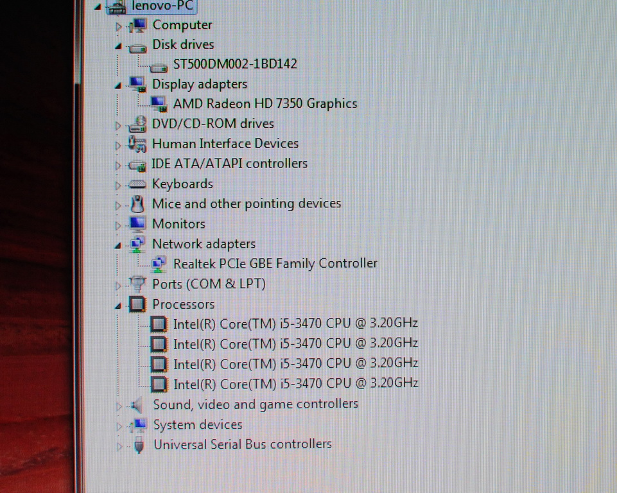617x493 pixels.
Task: Select the 'Display adapters' label
Action: [200, 84]
